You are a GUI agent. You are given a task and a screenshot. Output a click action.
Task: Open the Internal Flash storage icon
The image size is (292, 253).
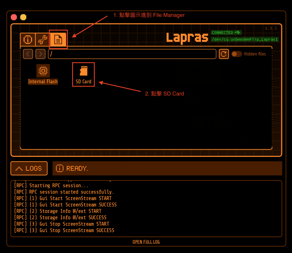[x=43, y=74]
